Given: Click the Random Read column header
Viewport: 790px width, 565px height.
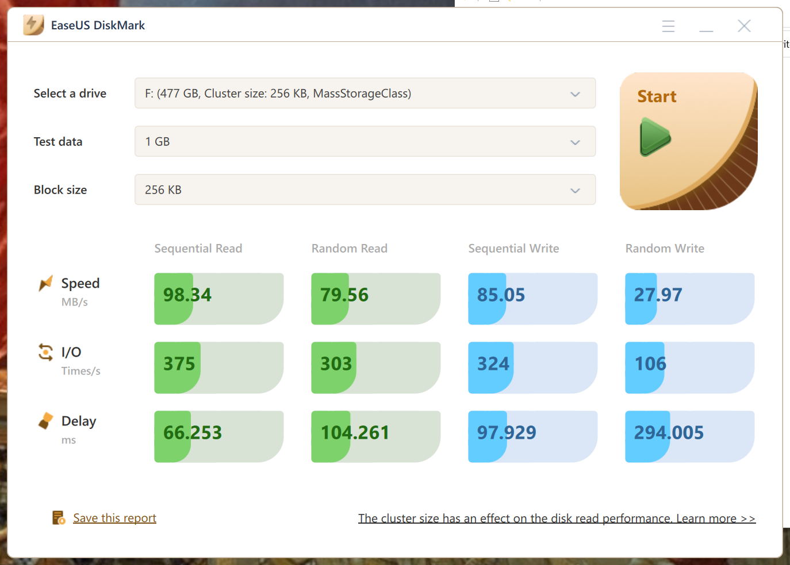Looking at the screenshot, I should coord(350,249).
